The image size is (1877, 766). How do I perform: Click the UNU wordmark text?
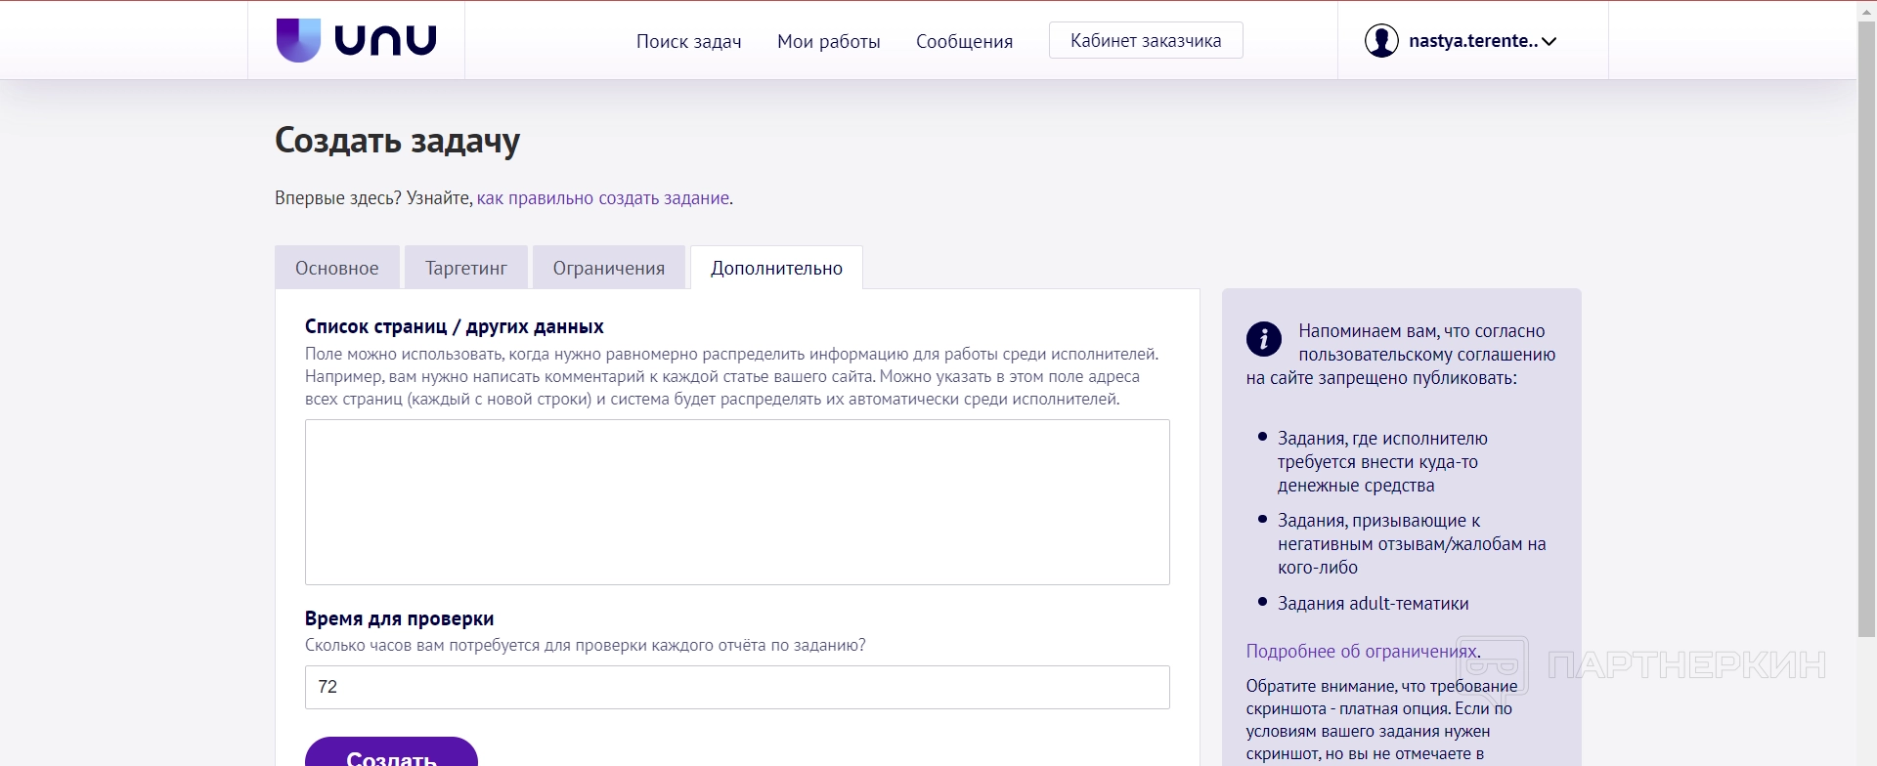pos(385,41)
